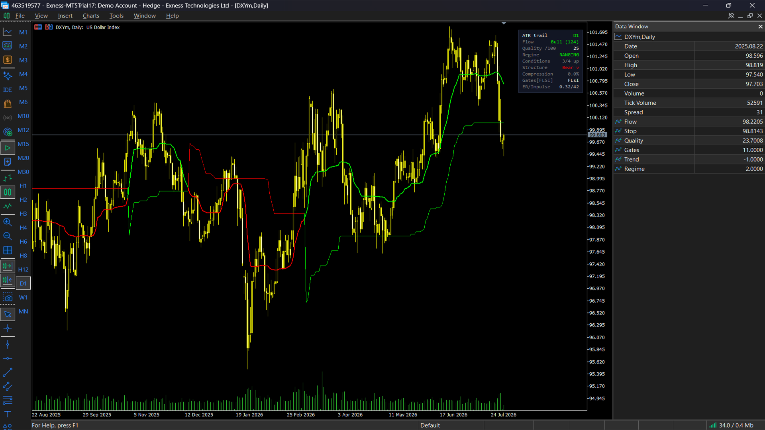This screenshot has width=765, height=430.
Task: Select the horizontal line drawing tool
Action: 8,358
